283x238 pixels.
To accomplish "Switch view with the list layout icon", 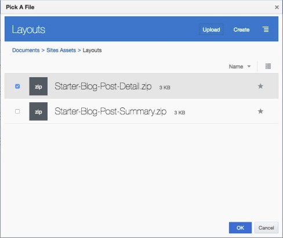I will [x=268, y=66].
